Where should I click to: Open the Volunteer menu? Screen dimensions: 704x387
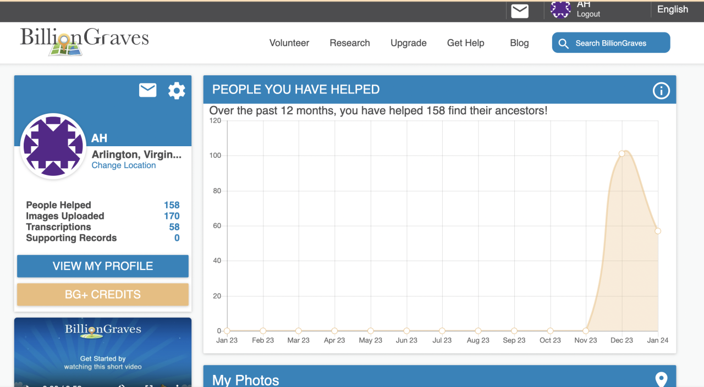pos(289,43)
